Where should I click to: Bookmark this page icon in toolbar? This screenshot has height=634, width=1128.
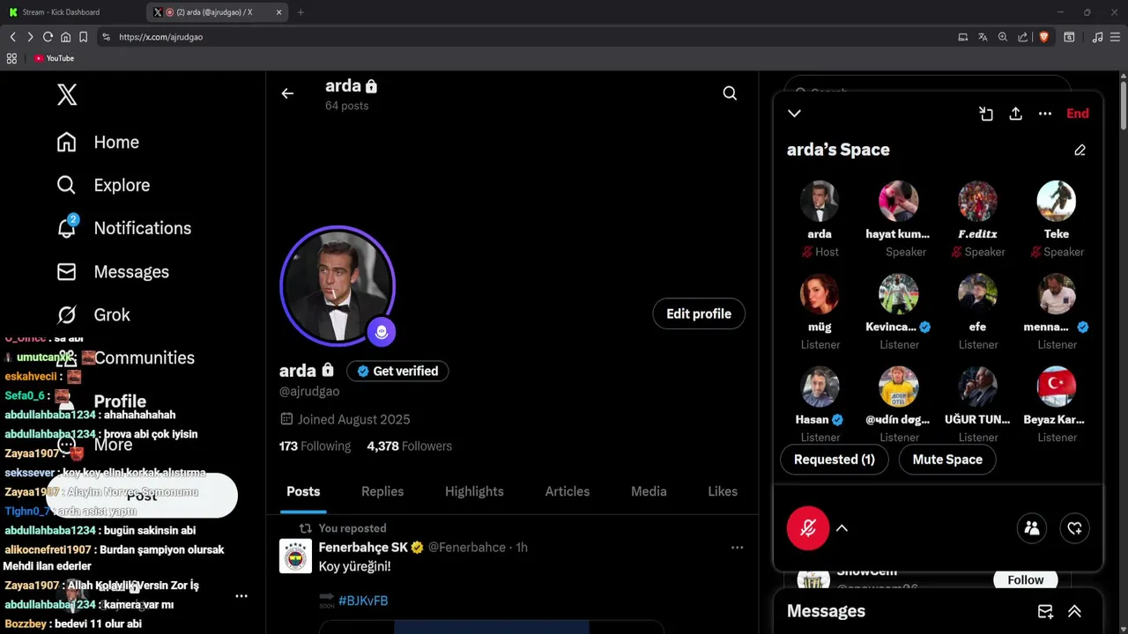tap(83, 37)
